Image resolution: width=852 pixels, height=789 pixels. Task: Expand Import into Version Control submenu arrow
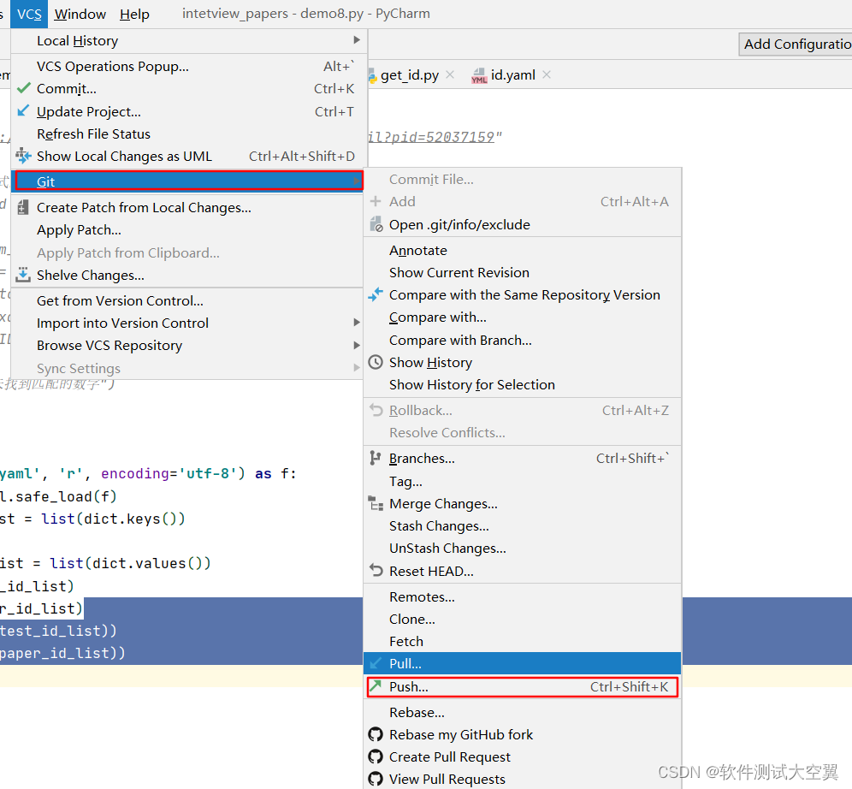tap(357, 323)
